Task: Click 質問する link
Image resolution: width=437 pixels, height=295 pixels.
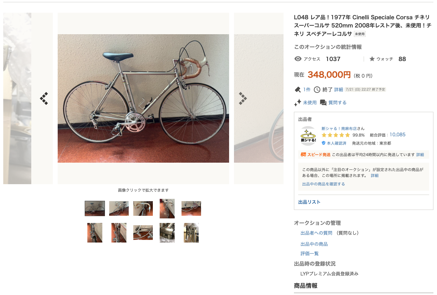Action: [x=337, y=103]
